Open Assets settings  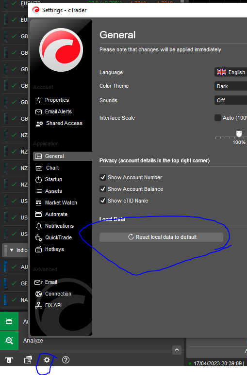click(53, 191)
